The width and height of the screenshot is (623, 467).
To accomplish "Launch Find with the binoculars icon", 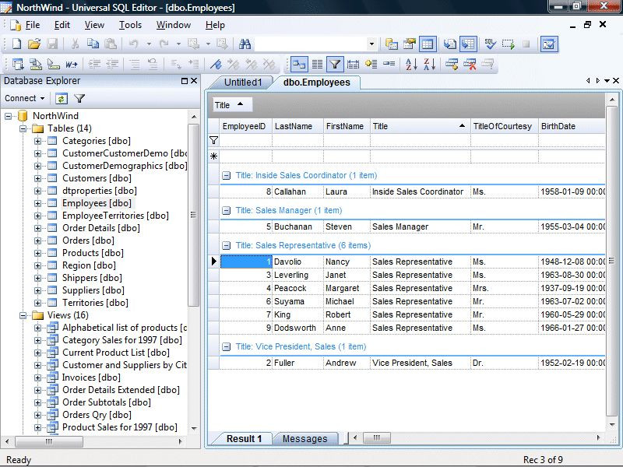I will point(245,44).
